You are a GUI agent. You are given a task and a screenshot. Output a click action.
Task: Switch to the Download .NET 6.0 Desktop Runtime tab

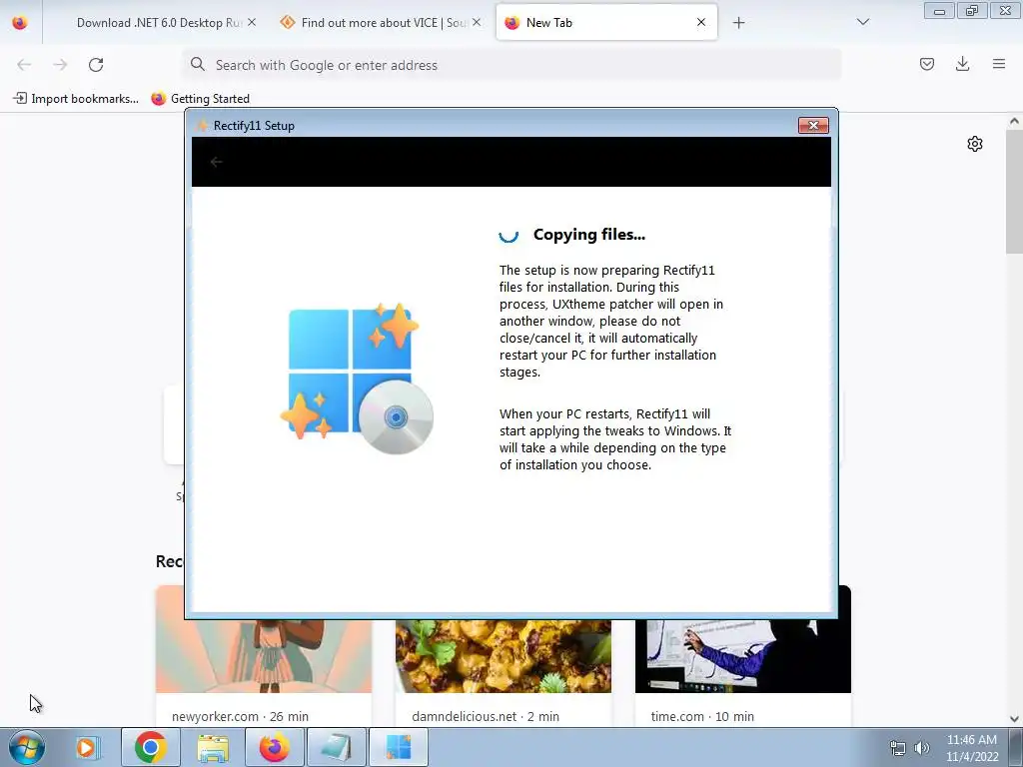[160, 23]
